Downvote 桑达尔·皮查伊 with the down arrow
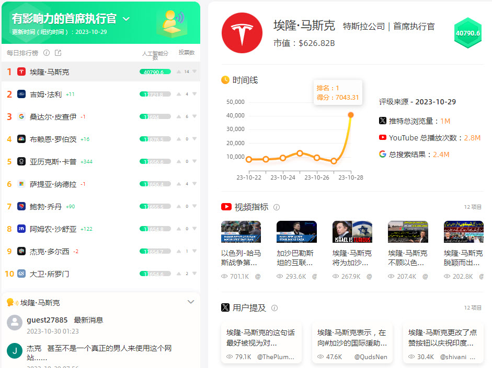The width and height of the screenshot is (492, 368). pyautogui.click(x=194, y=116)
